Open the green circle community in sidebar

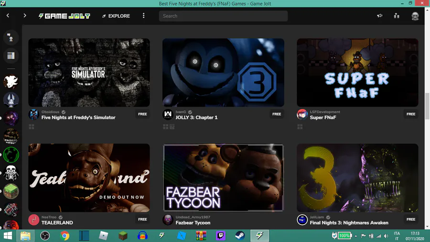pyautogui.click(x=11, y=155)
